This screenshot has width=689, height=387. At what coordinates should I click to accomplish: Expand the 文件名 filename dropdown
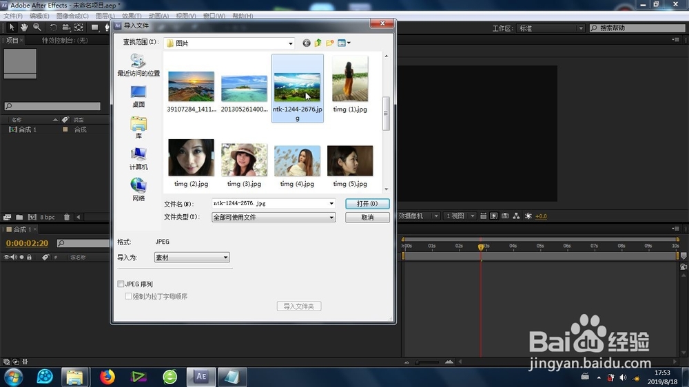(x=331, y=203)
